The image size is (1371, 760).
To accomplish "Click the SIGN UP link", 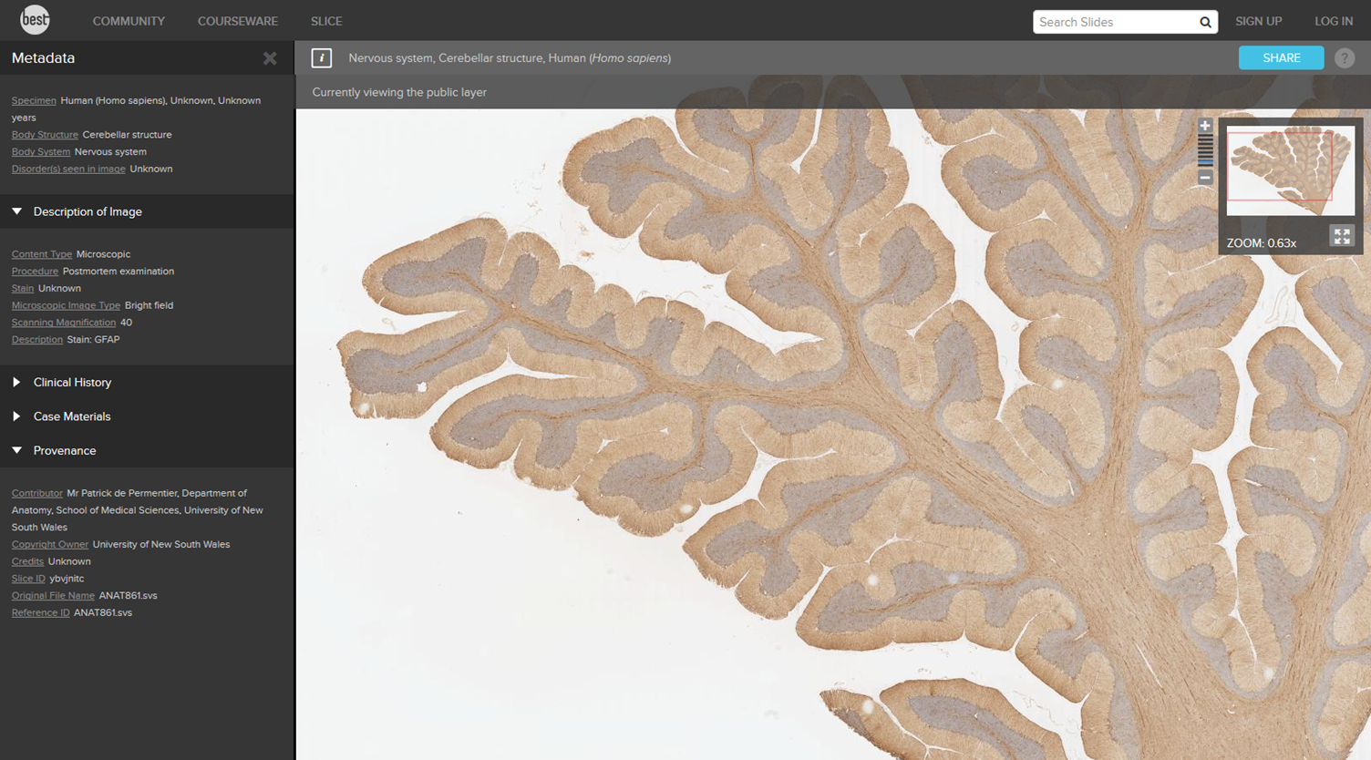I will point(1258,21).
